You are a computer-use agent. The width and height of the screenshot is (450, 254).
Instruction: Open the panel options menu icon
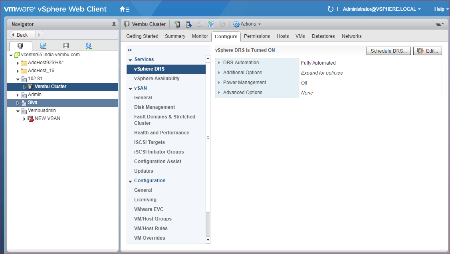point(439,24)
